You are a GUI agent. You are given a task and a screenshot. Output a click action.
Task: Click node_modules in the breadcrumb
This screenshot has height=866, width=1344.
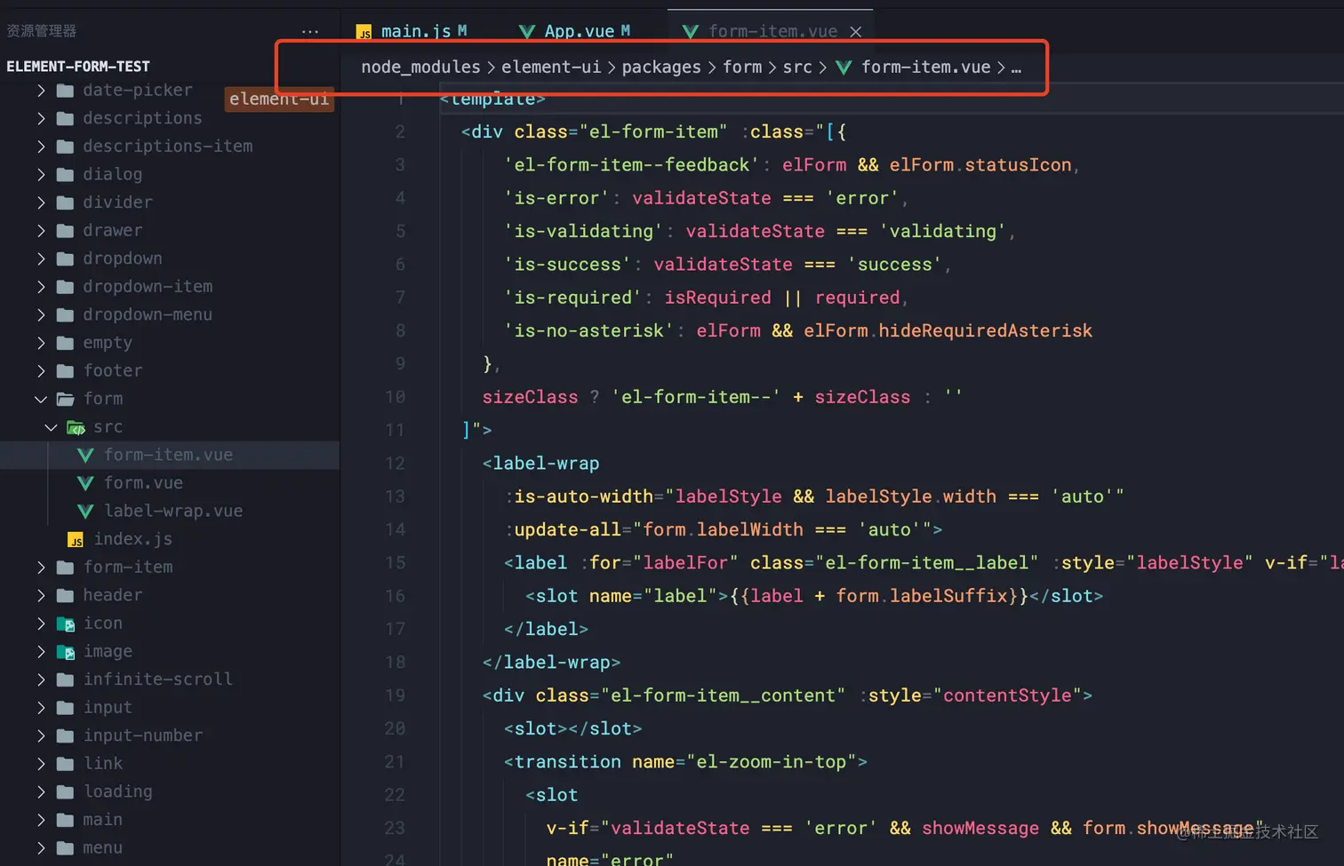click(420, 68)
